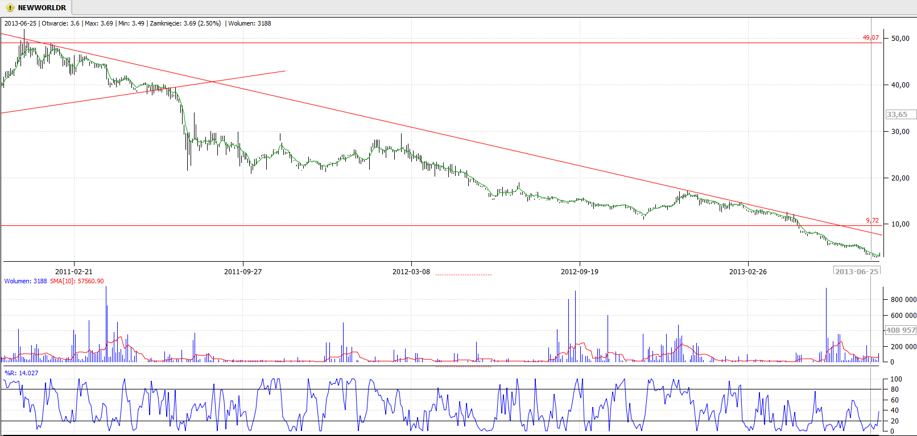This screenshot has height=436, width=917.
Task: Click the Wolumen: 3188 indicator label
Action: tap(26, 281)
